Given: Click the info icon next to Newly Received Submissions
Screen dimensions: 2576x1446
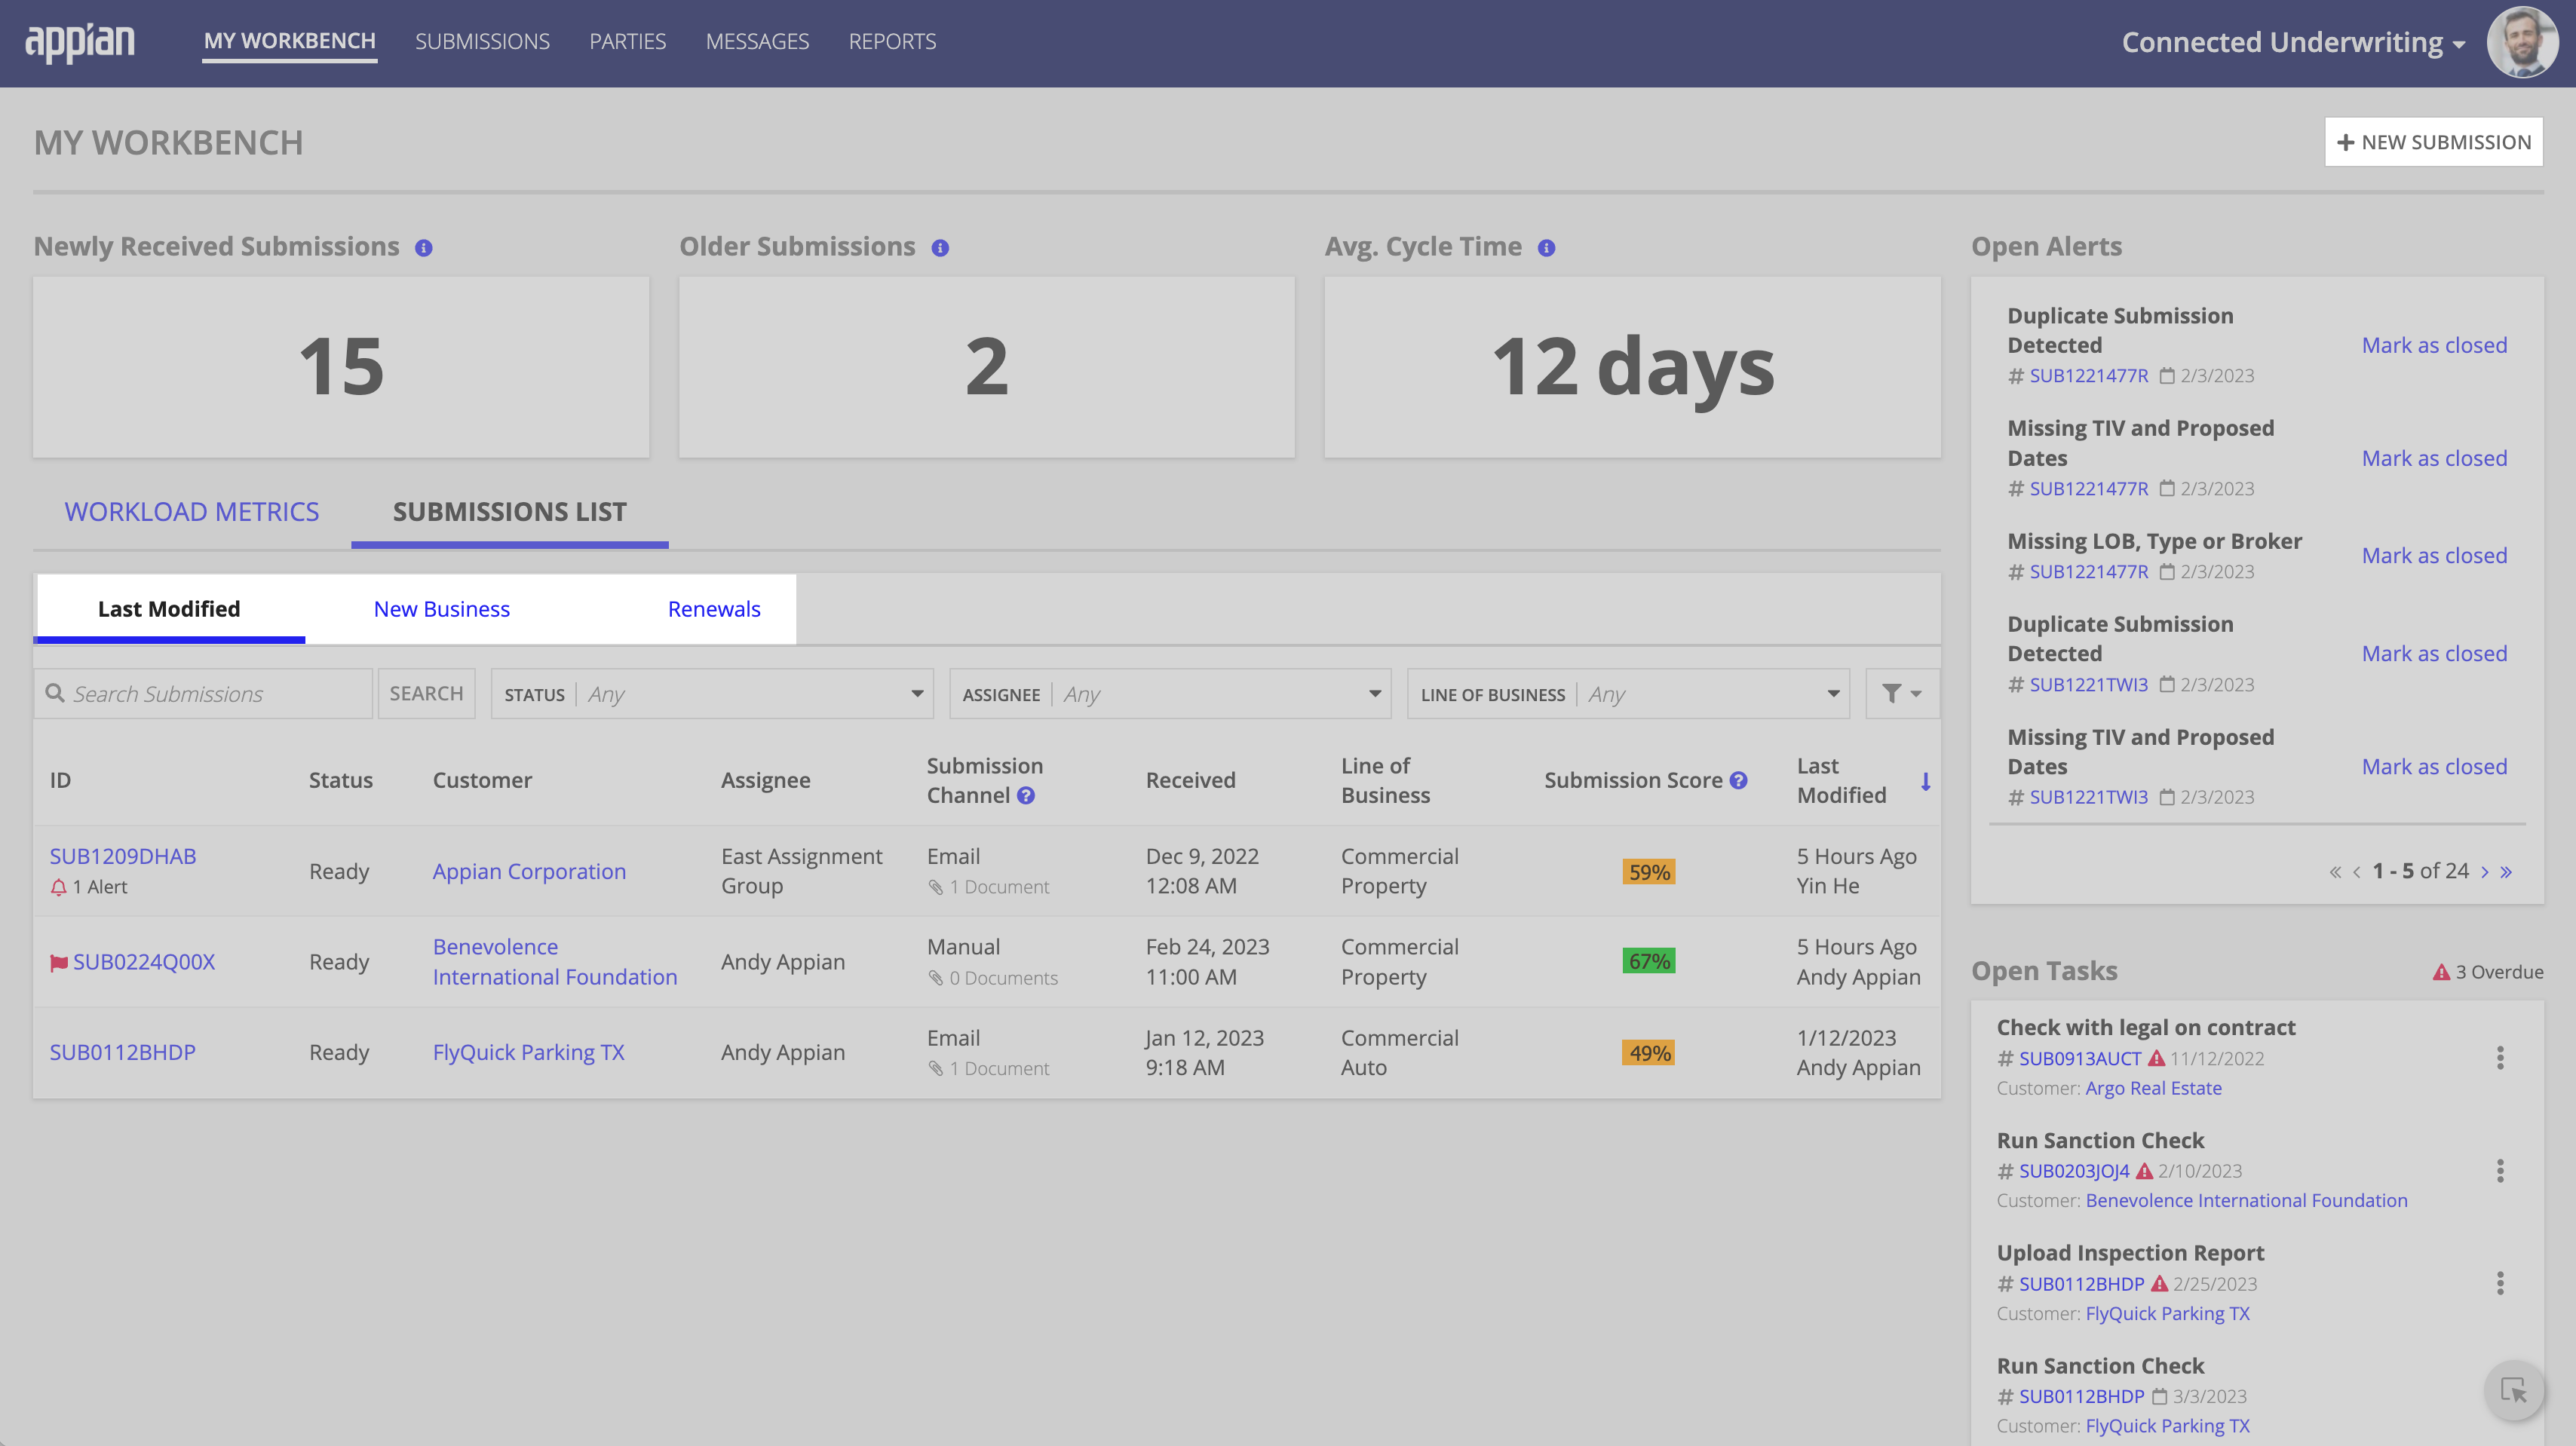Looking at the screenshot, I should tap(423, 247).
